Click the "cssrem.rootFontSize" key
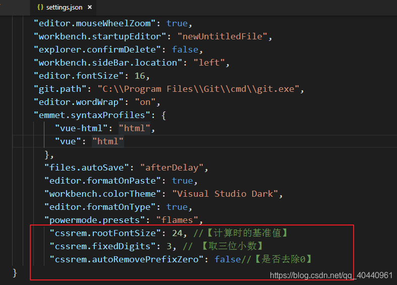397x285 pixels. coord(105,234)
